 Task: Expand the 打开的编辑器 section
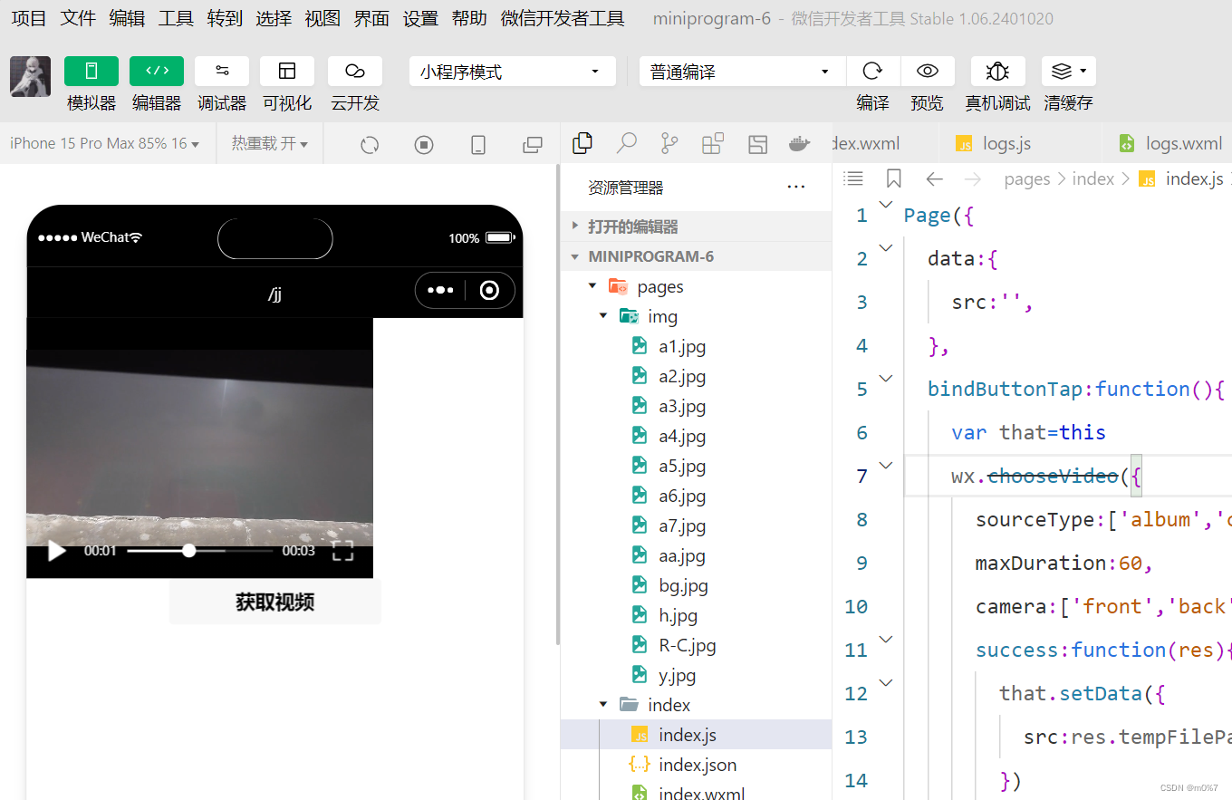point(696,227)
